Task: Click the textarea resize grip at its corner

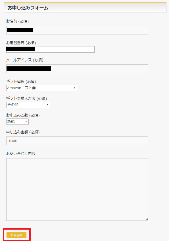Action: (147, 218)
